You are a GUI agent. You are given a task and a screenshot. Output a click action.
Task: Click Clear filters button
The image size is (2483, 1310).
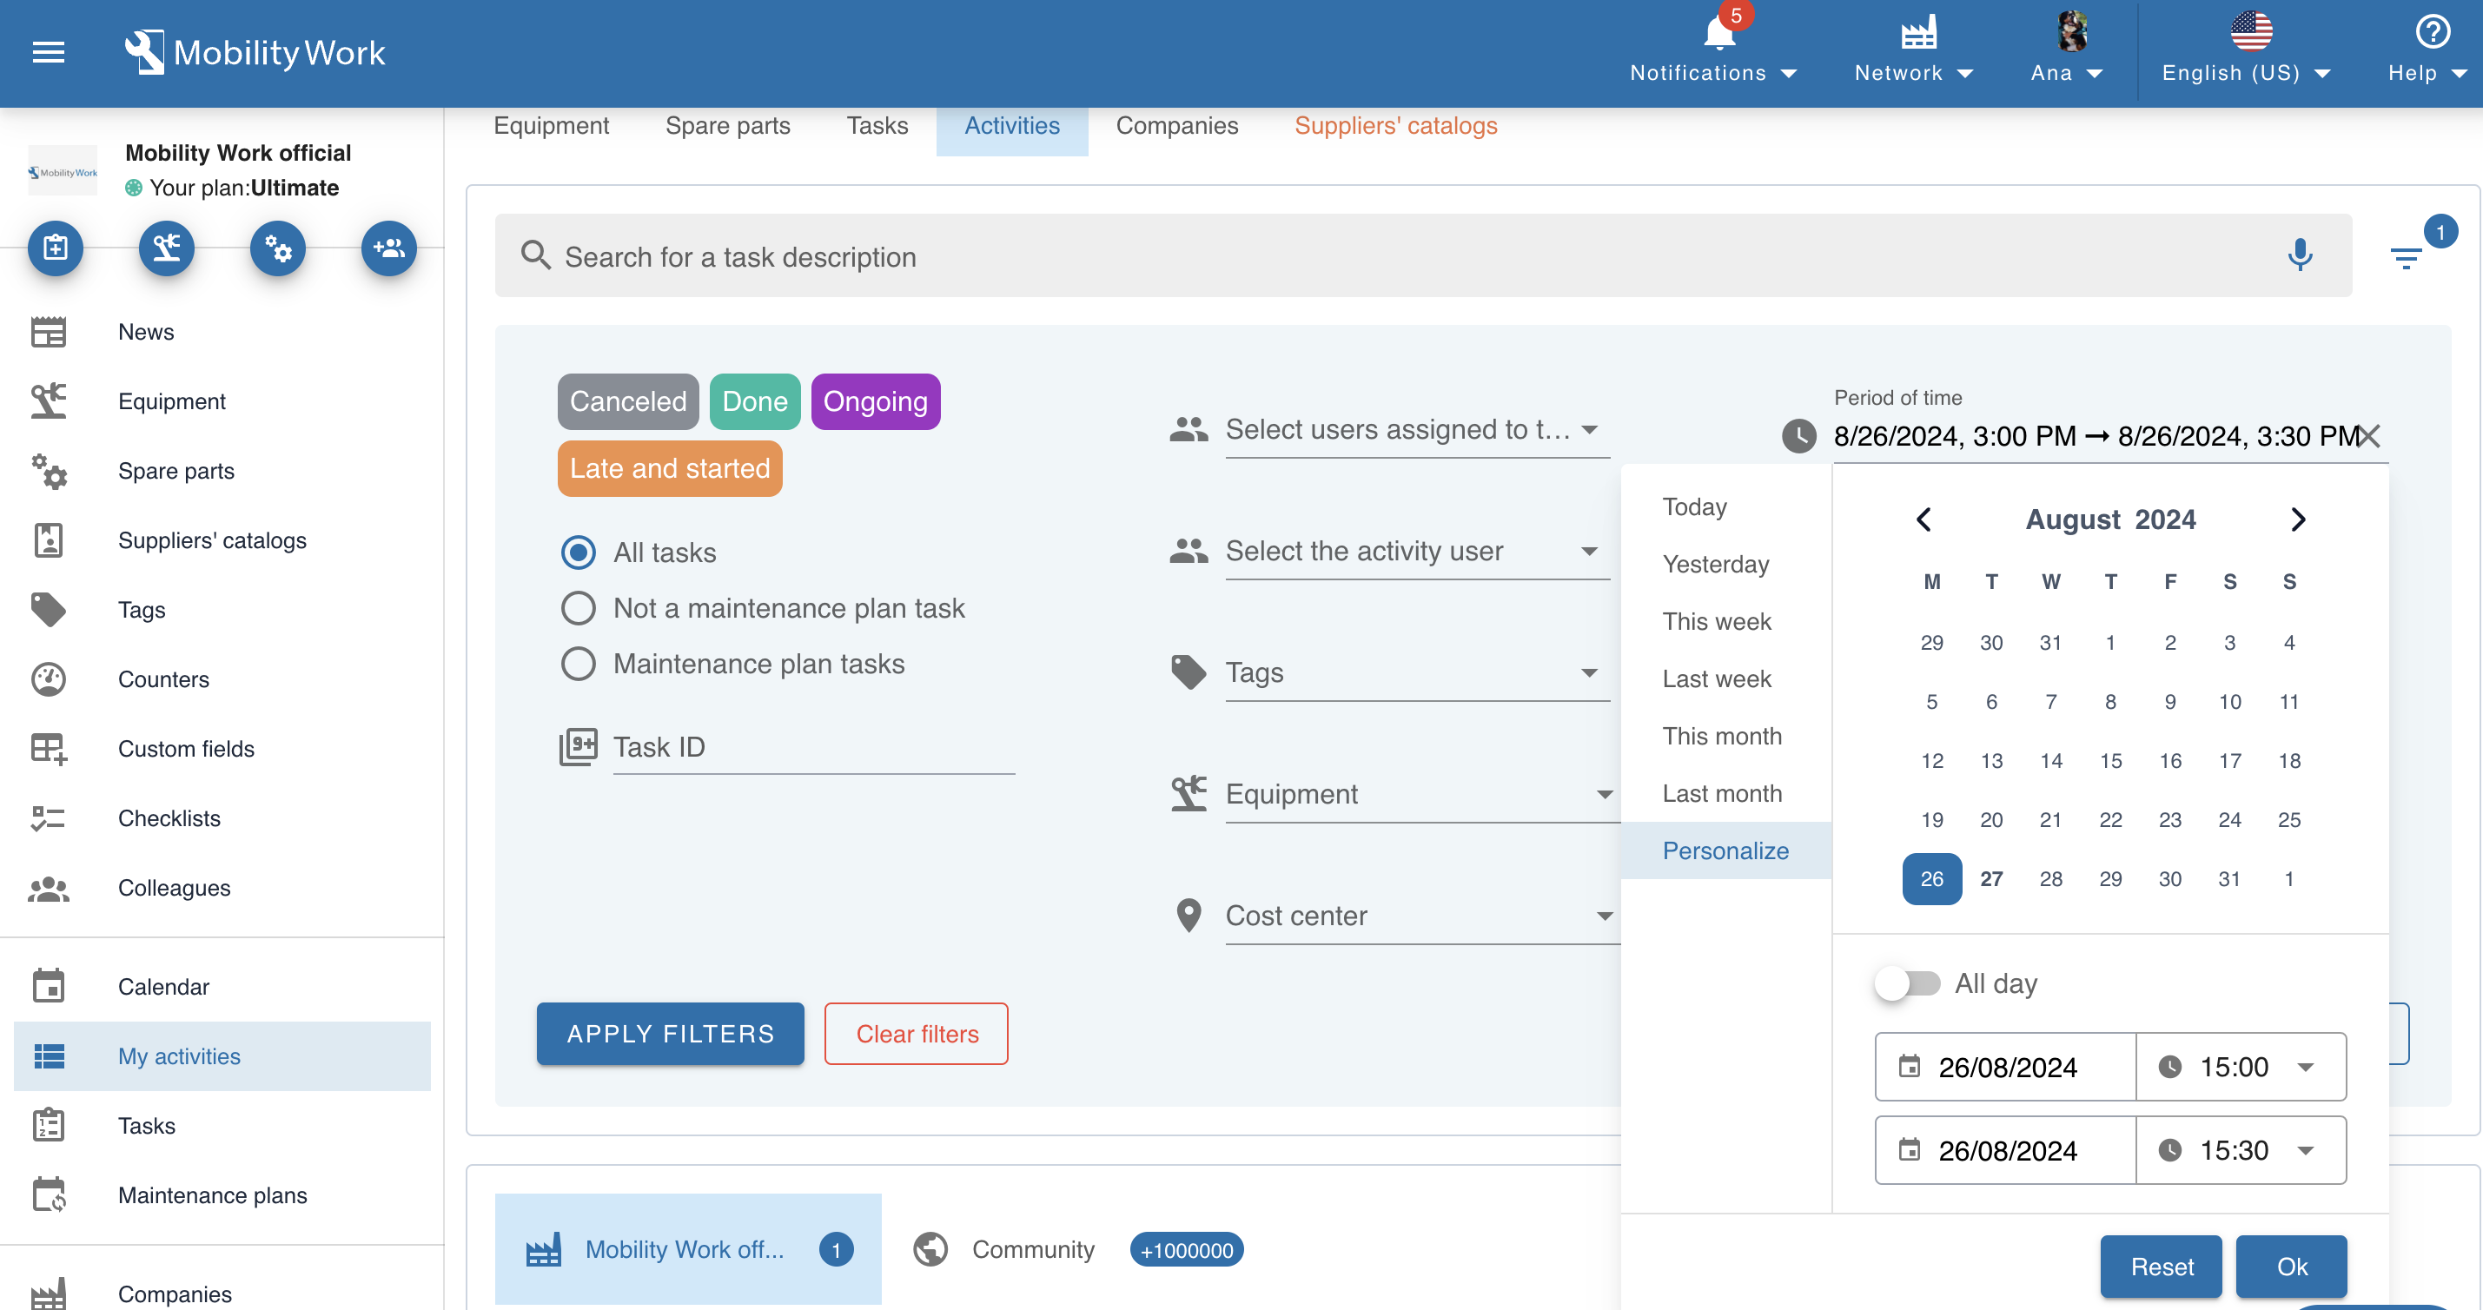917,1034
